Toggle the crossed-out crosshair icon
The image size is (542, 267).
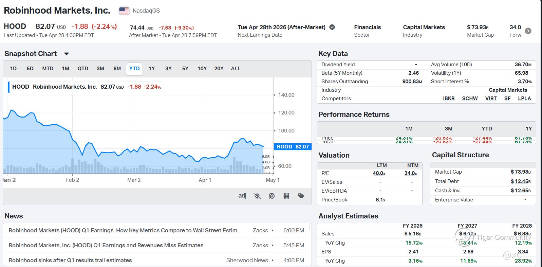click(257, 196)
